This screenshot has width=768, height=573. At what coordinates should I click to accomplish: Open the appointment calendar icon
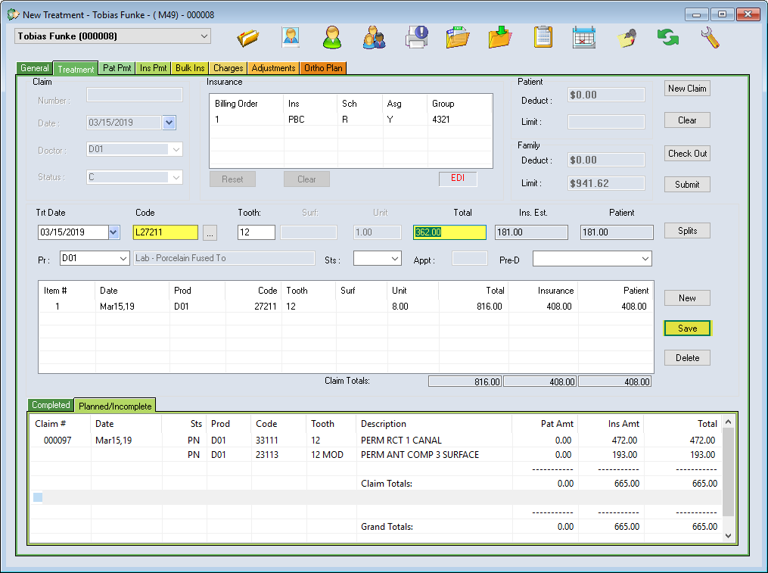(x=583, y=37)
